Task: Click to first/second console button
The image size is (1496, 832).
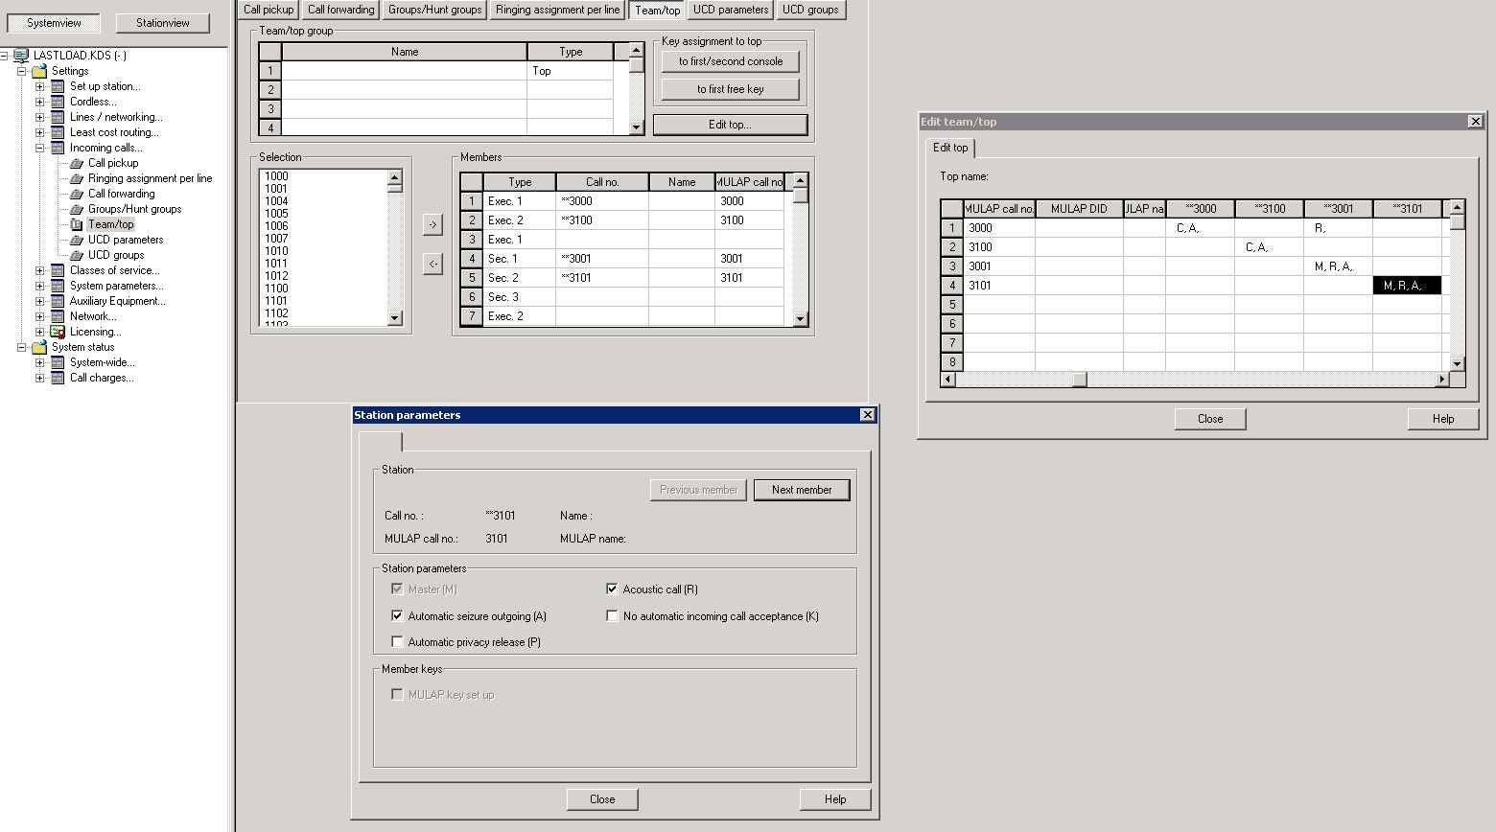Action: [731, 61]
